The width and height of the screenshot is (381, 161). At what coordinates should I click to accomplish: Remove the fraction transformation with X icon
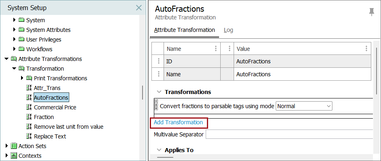click(x=156, y=101)
